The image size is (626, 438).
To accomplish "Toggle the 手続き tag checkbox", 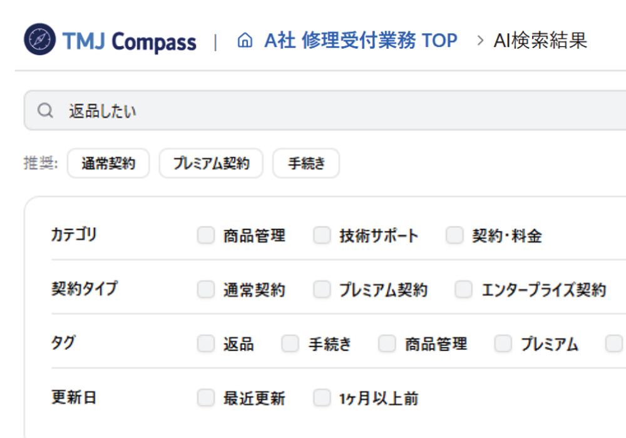I will click(290, 344).
